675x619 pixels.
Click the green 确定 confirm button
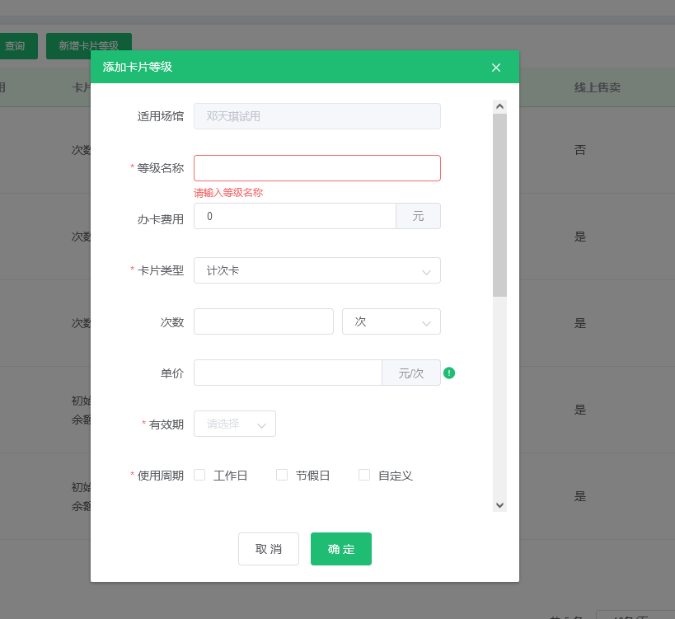pyautogui.click(x=340, y=548)
